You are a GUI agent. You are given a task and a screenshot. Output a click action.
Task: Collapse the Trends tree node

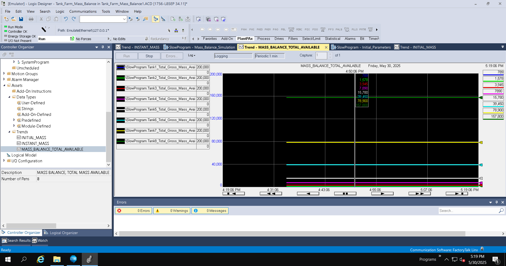click(9, 132)
